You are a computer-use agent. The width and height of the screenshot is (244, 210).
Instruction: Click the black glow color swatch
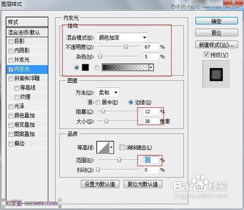(85, 67)
